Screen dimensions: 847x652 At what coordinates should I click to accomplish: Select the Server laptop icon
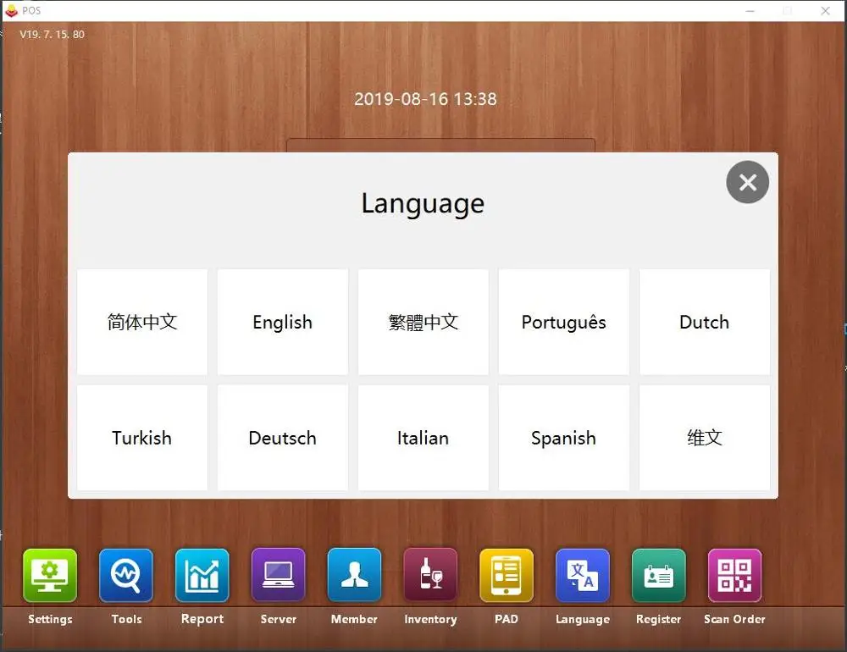(x=278, y=575)
